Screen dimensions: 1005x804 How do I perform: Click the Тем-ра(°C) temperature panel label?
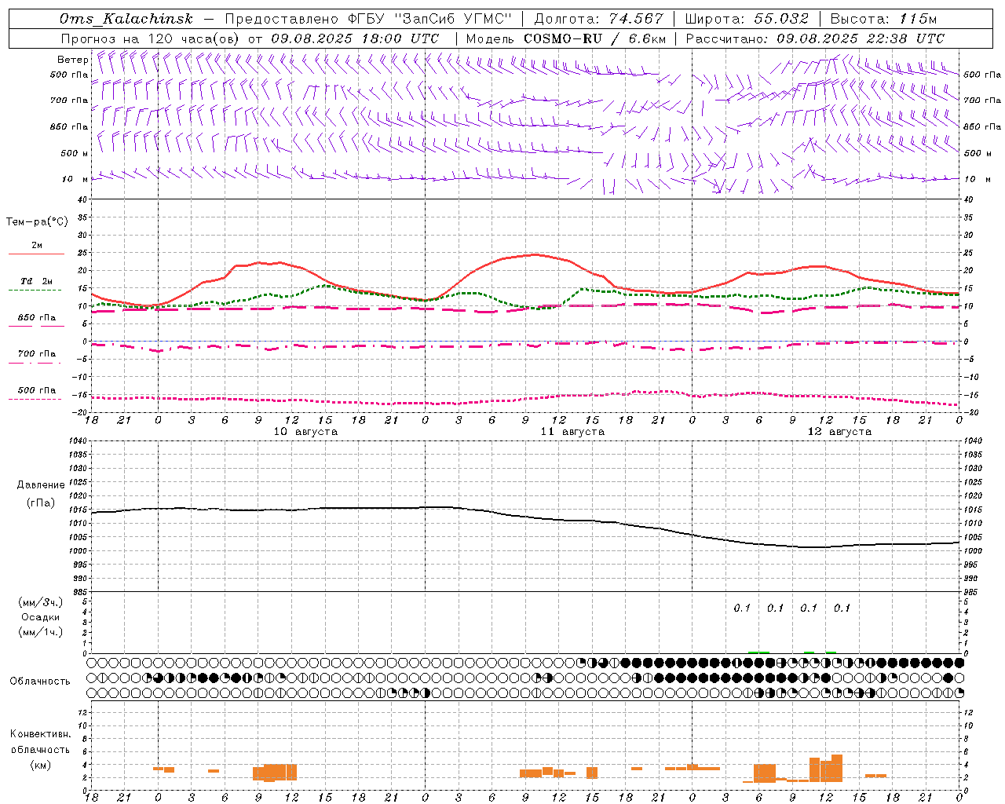[37, 222]
